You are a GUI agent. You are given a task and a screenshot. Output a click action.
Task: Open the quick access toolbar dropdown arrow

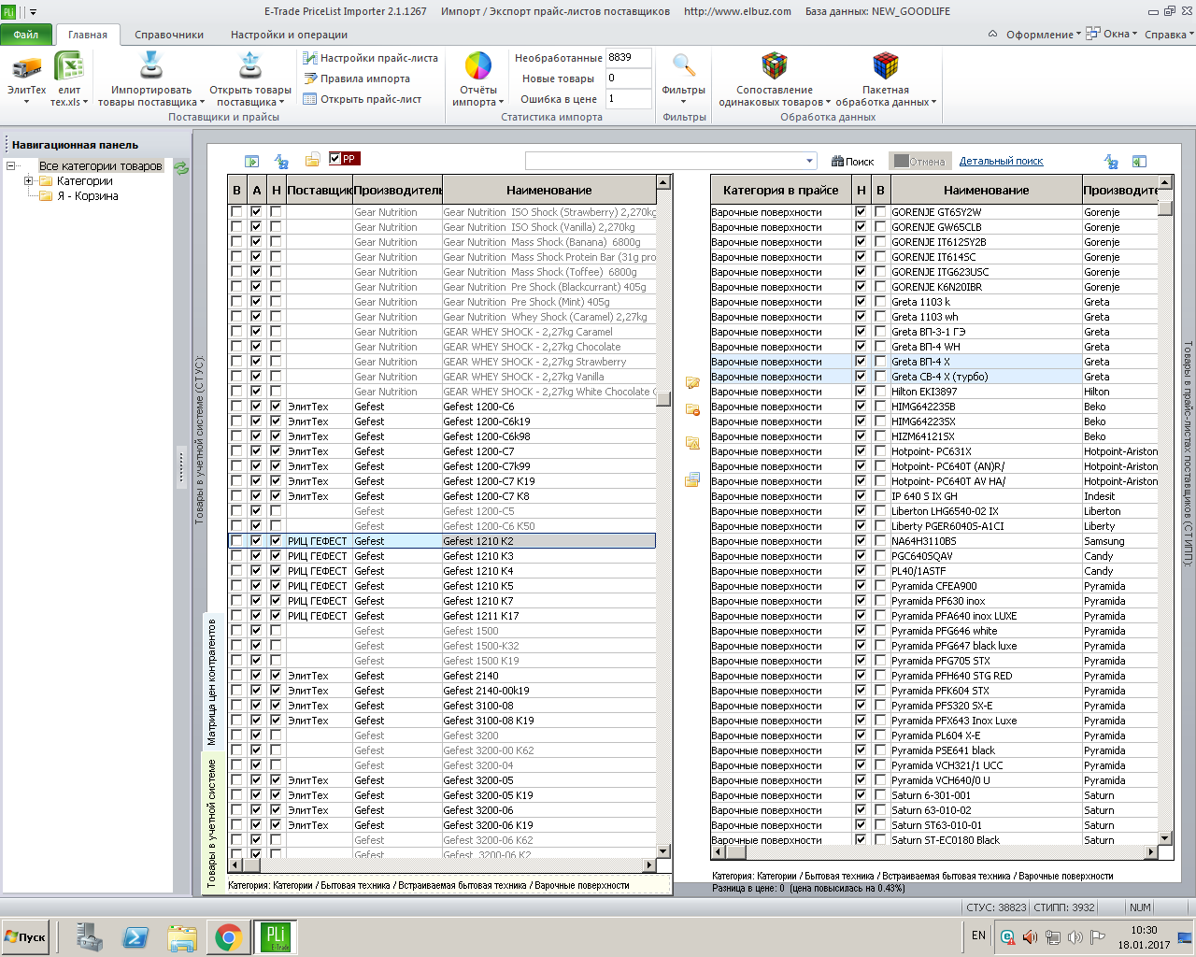coord(34,12)
